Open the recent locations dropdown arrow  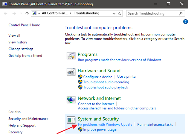pyautogui.click(x=21, y=13)
